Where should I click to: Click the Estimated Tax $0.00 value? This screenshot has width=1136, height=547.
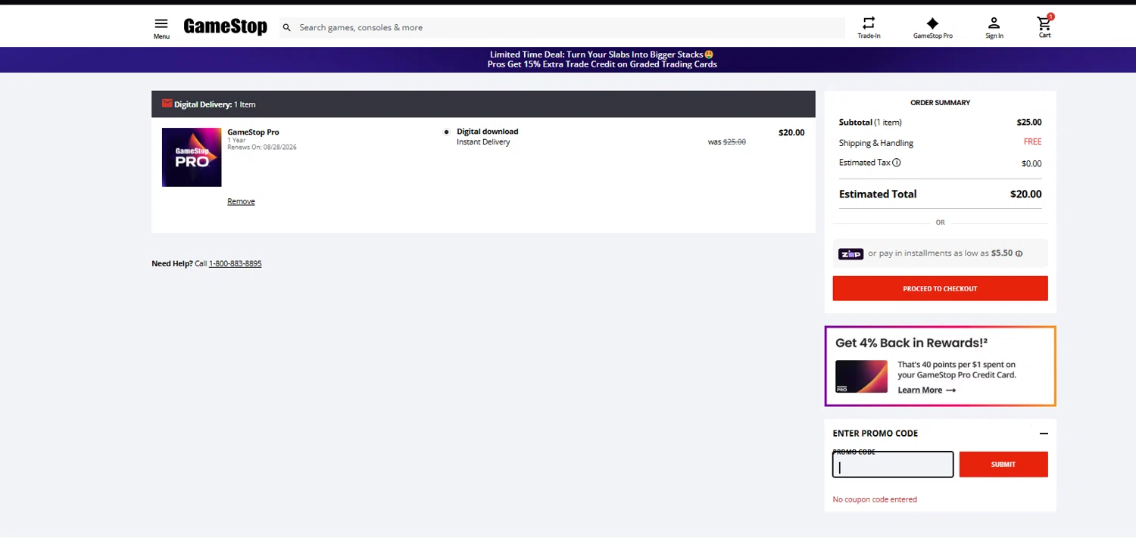point(1031,163)
